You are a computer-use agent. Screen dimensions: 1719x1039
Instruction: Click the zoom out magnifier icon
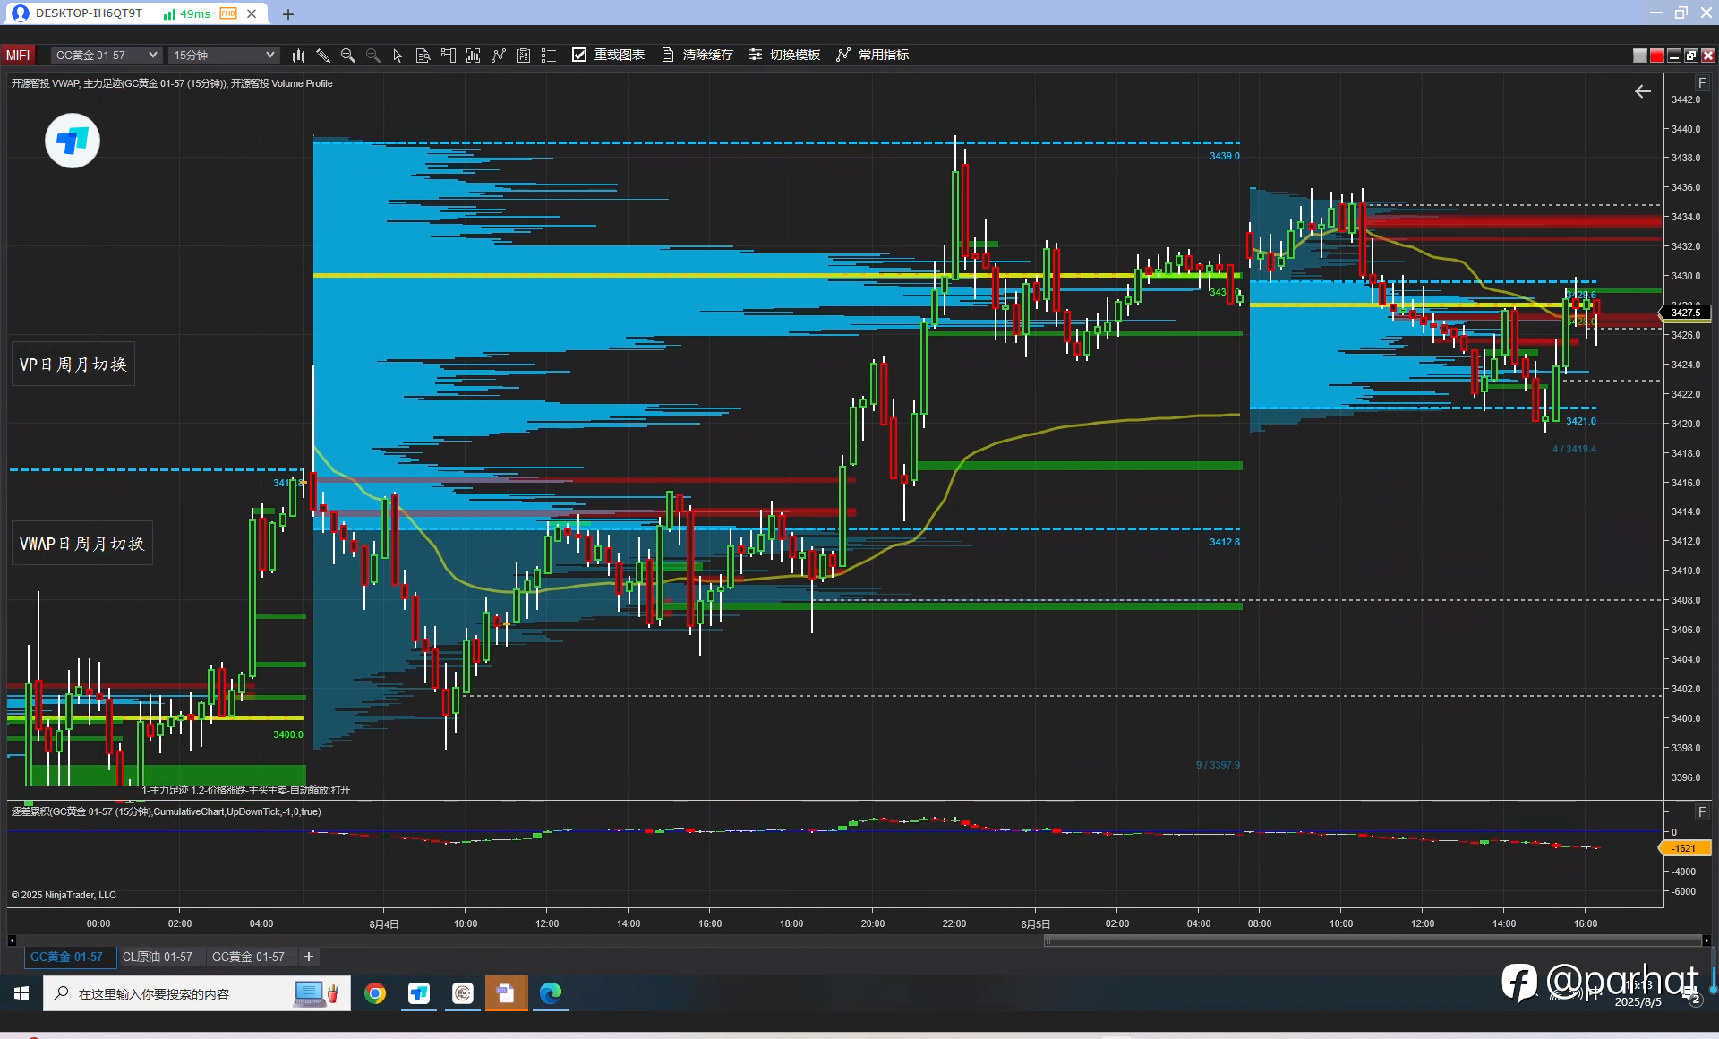(x=373, y=56)
